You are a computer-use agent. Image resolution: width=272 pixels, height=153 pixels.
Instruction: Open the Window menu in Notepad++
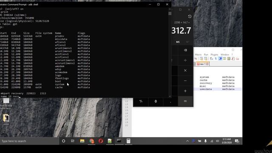click(x=225, y=54)
